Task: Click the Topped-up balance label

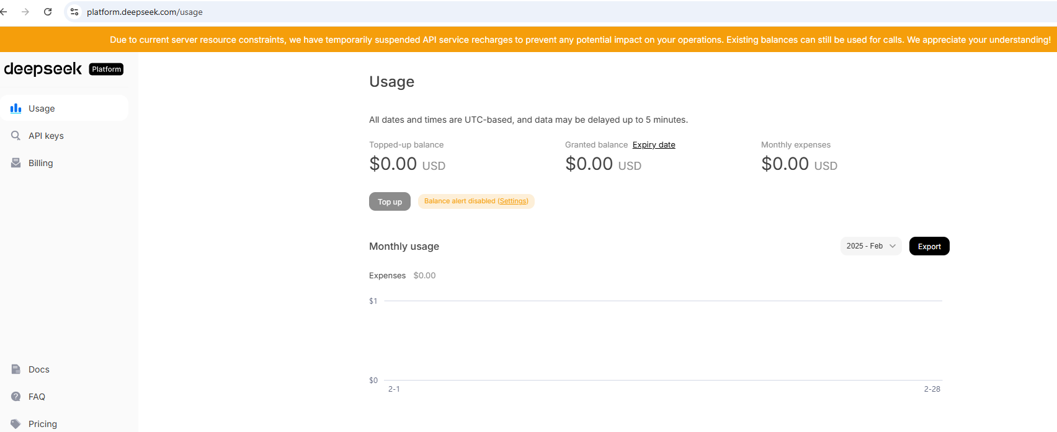Action: click(406, 145)
